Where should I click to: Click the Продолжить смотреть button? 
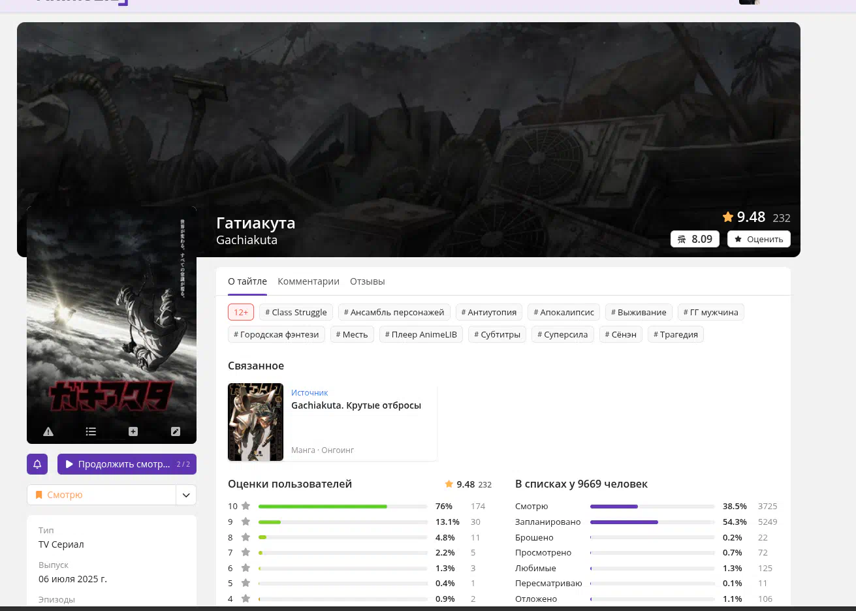tap(127, 464)
